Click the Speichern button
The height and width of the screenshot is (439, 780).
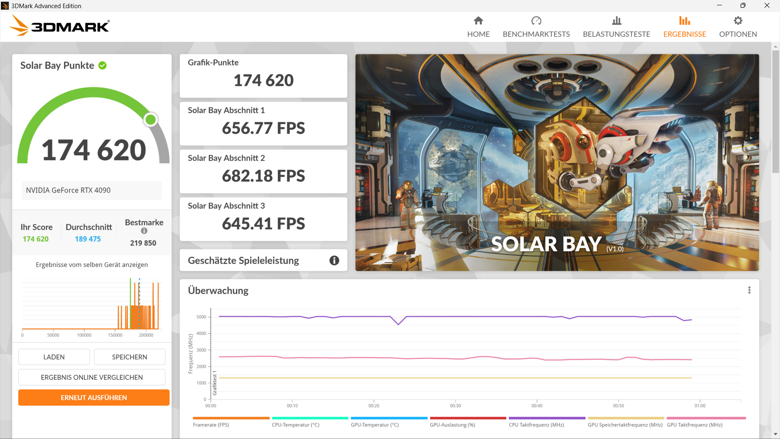(x=130, y=357)
